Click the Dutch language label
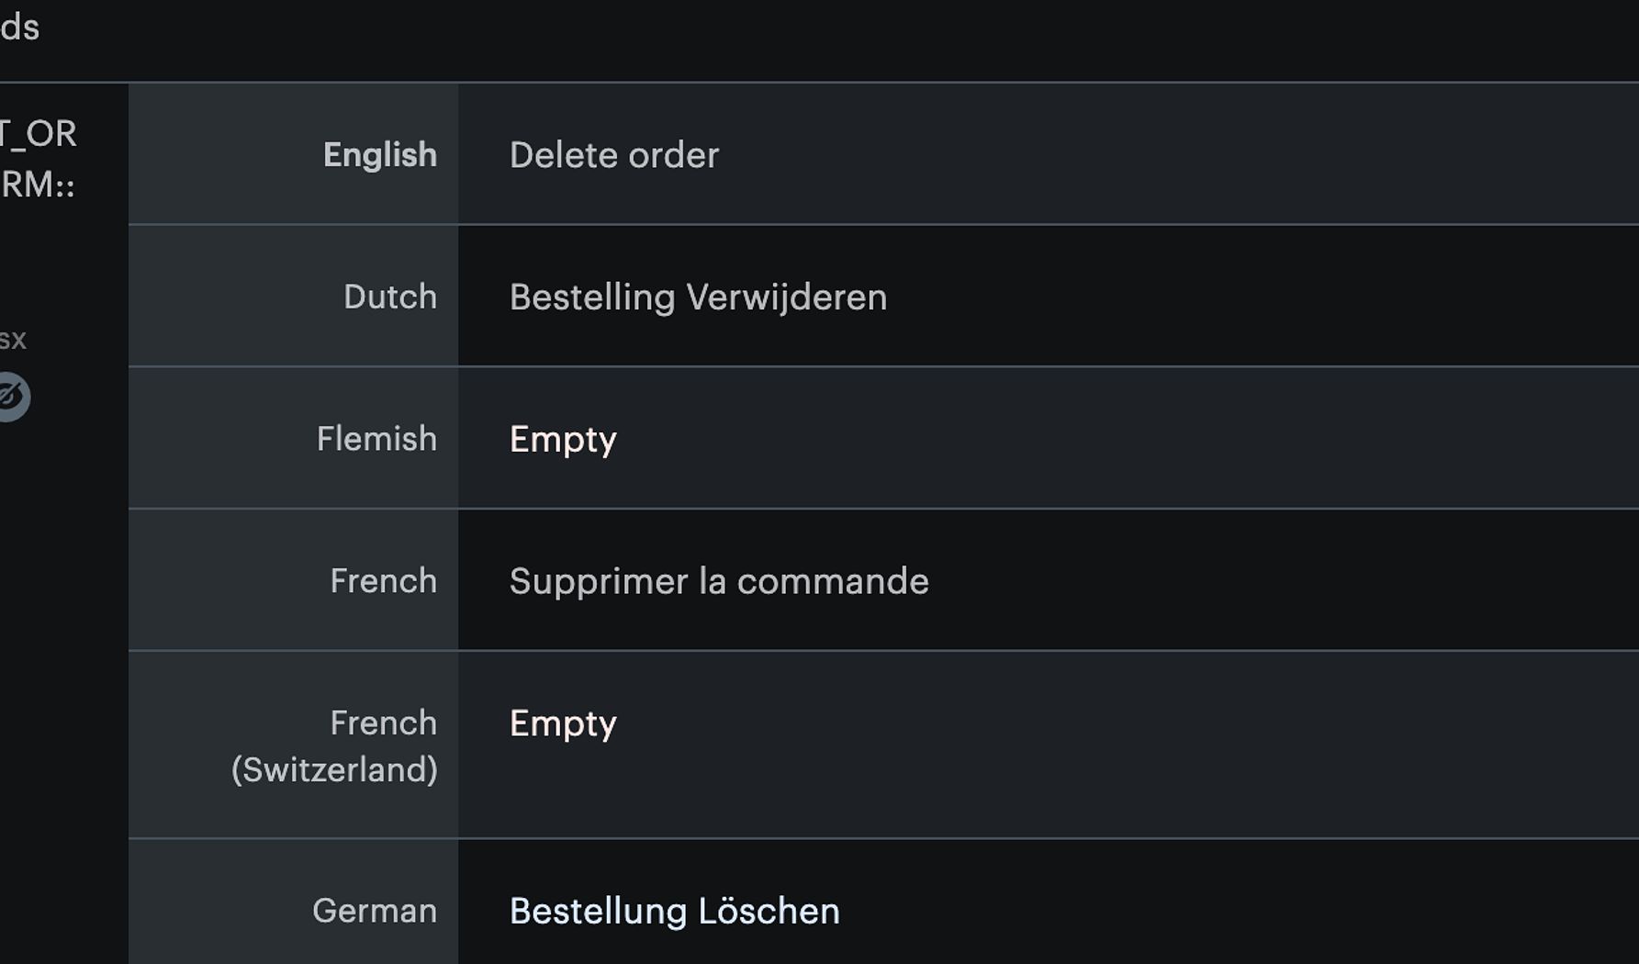The width and height of the screenshot is (1639, 964). (x=389, y=297)
